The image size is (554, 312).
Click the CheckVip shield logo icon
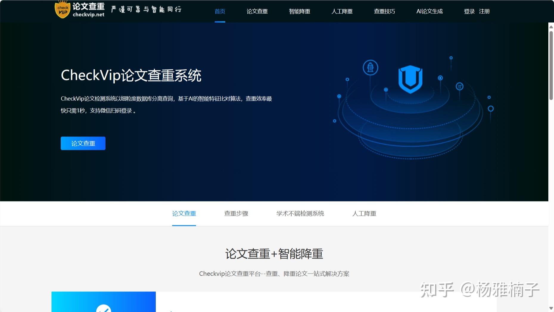[x=62, y=10]
